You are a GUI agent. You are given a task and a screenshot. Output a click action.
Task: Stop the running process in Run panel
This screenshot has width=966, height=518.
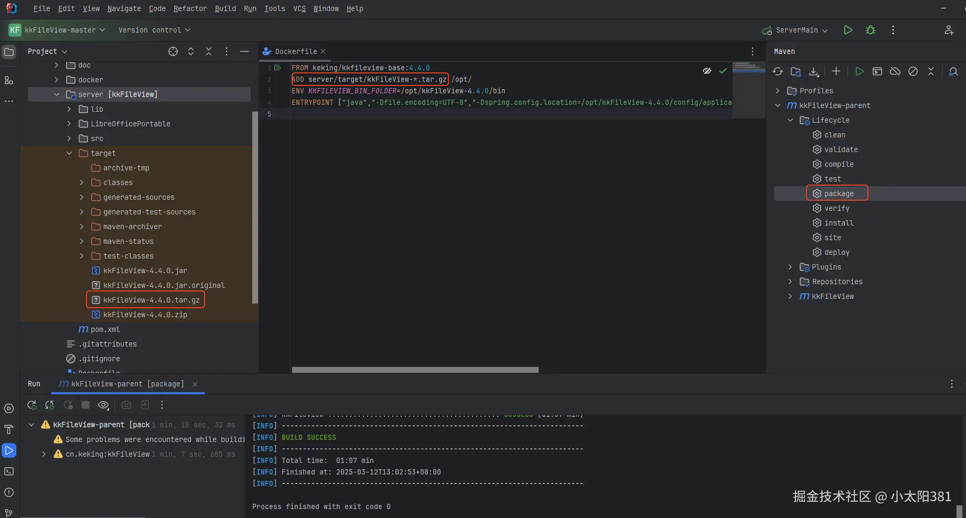[85, 405]
